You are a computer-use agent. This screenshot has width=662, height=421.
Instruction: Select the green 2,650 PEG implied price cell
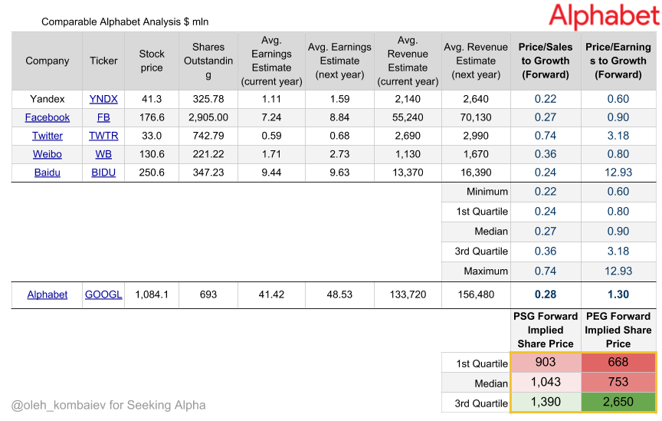coord(618,402)
